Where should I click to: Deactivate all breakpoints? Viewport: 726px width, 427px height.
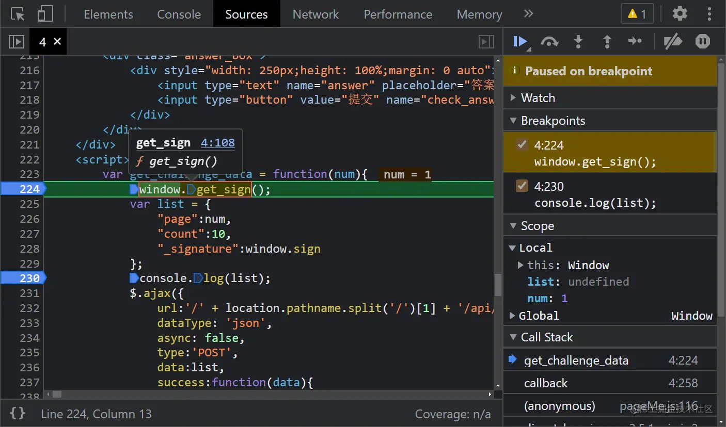coord(673,42)
